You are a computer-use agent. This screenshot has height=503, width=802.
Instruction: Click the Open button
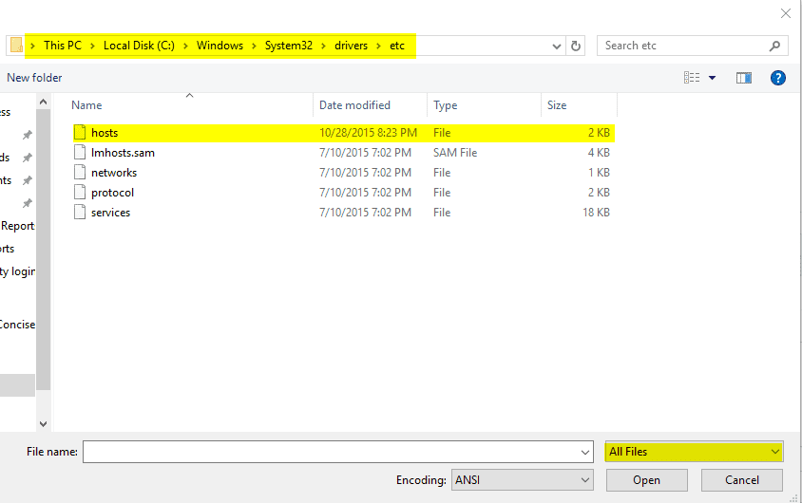click(646, 480)
